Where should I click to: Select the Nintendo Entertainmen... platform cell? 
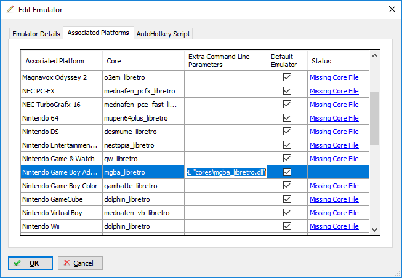click(x=62, y=145)
